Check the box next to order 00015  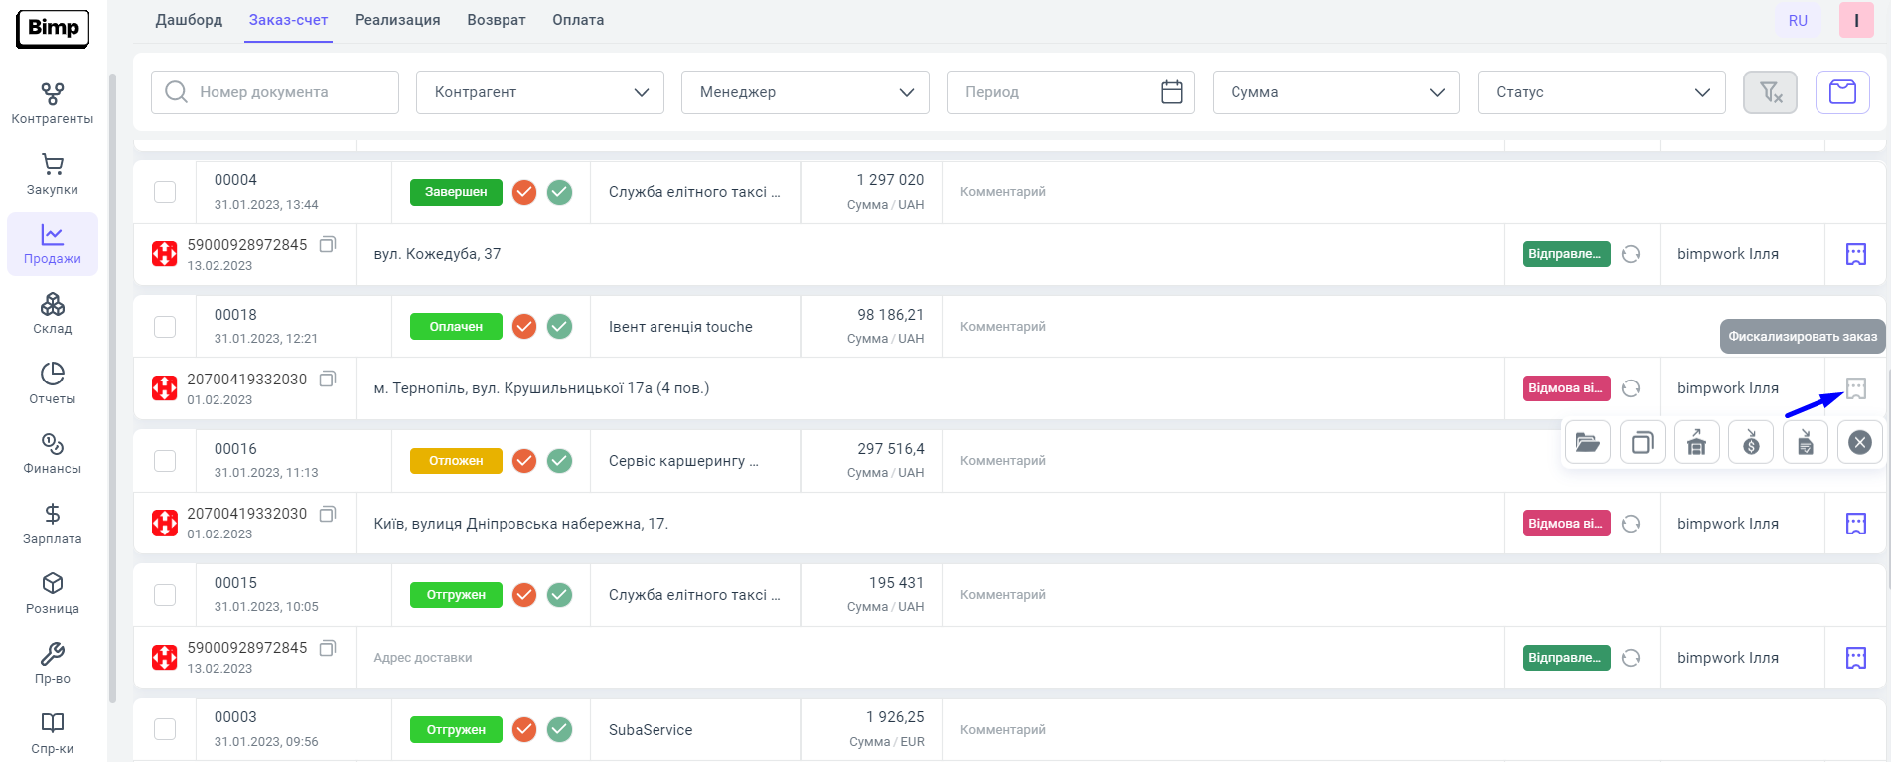click(x=165, y=595)
